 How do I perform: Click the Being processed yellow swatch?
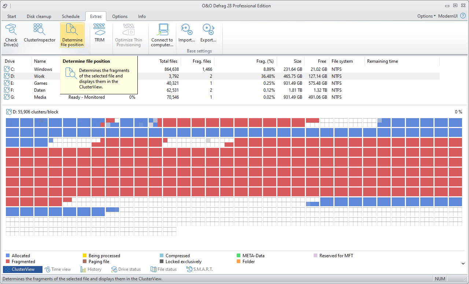tap(85, 255)
